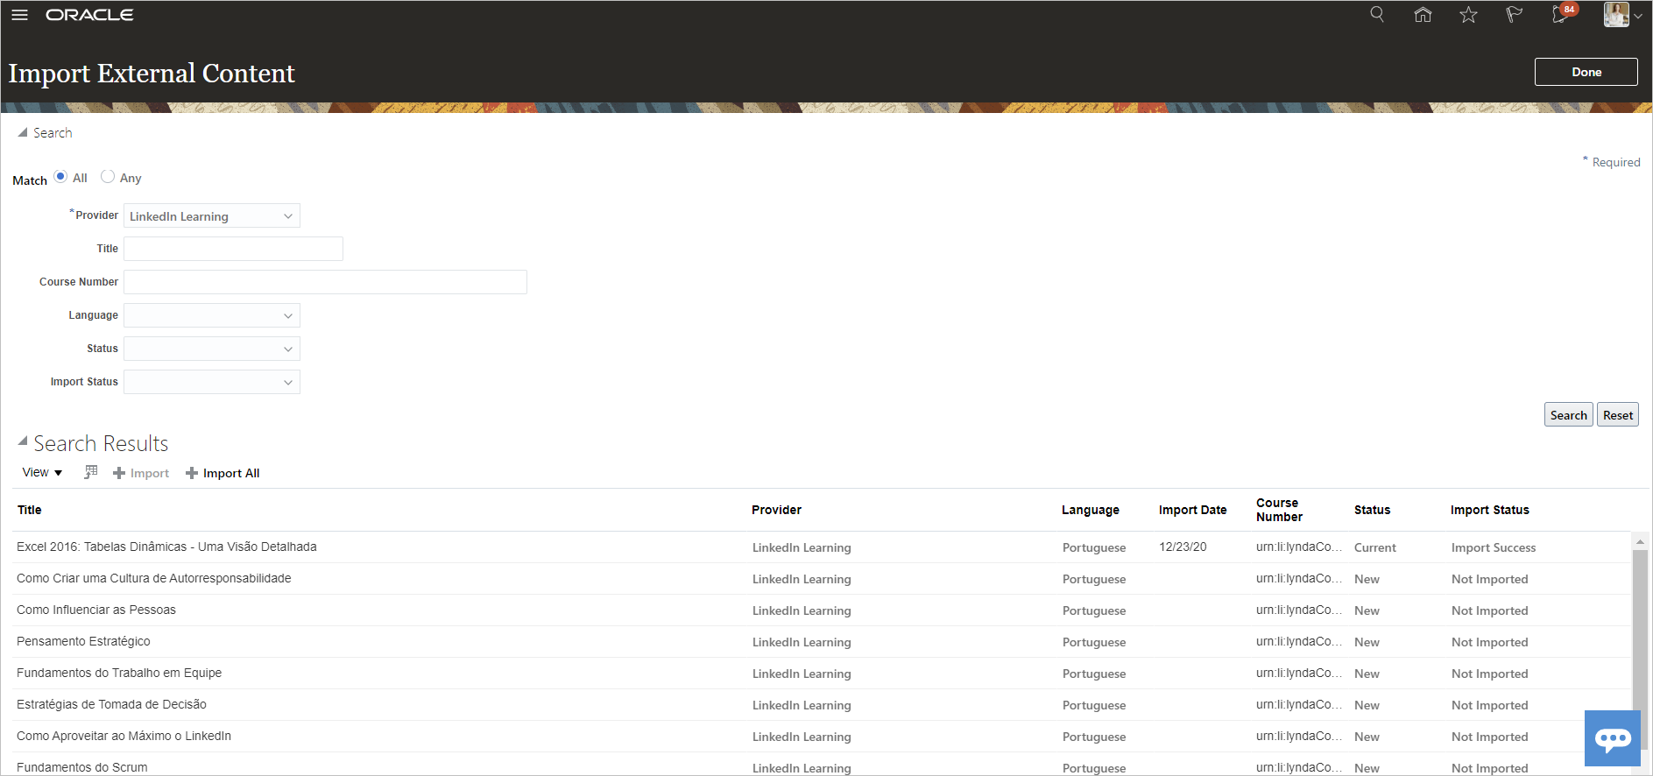Click the Import toolbar button
The image size is (1653, 776).
[141, 473]
